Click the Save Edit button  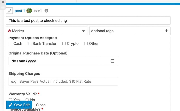click(19, 105)
